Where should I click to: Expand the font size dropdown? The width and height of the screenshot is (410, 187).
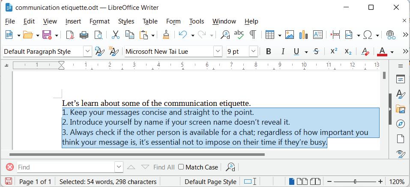coord(253,51)
